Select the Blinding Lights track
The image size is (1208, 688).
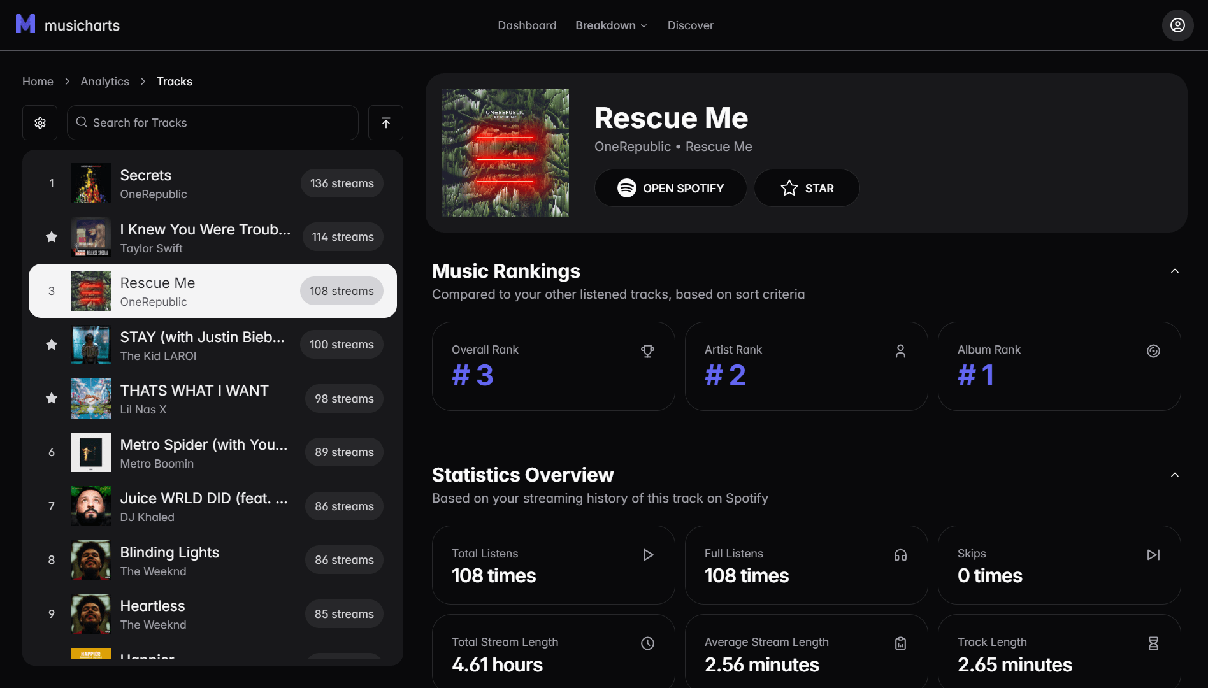click(x=213, y=560)
